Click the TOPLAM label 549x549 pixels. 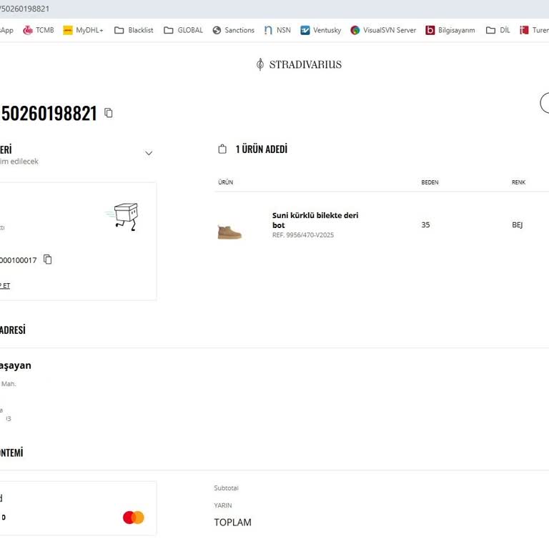tap(233, 523)
